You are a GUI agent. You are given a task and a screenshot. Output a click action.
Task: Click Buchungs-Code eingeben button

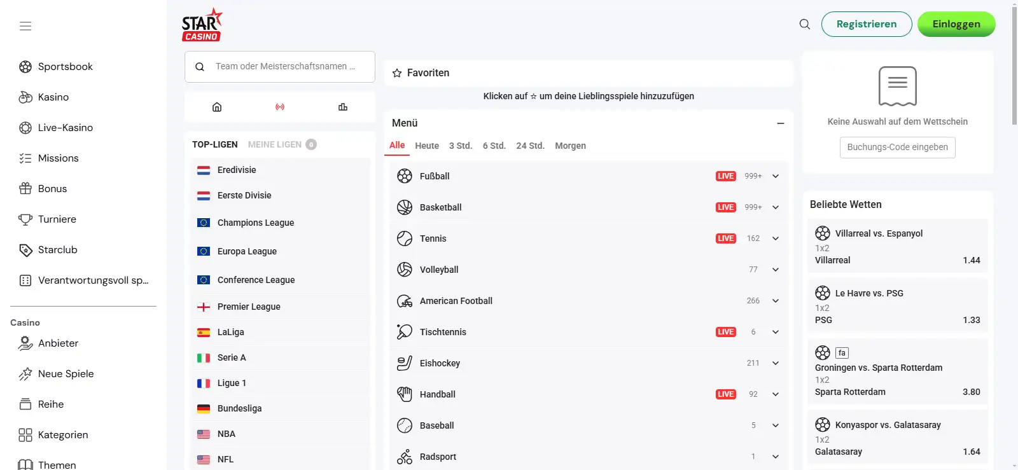coord(898,147)
